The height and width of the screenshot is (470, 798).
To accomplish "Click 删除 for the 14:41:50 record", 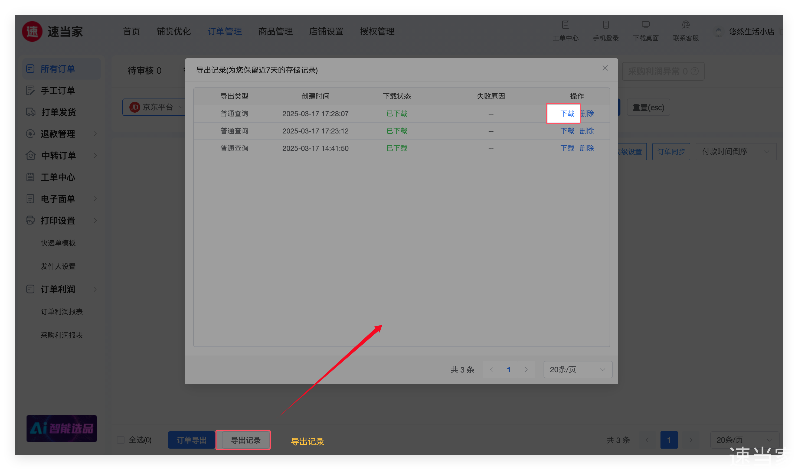I will tap(587, 148).
